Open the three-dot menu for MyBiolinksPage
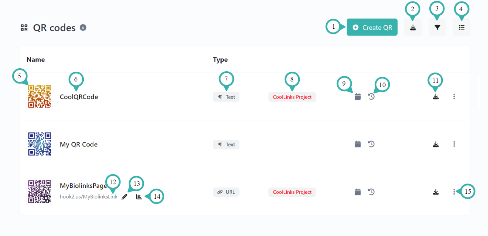The width and height of the screenshot is (488, 236). coord(454,192)
